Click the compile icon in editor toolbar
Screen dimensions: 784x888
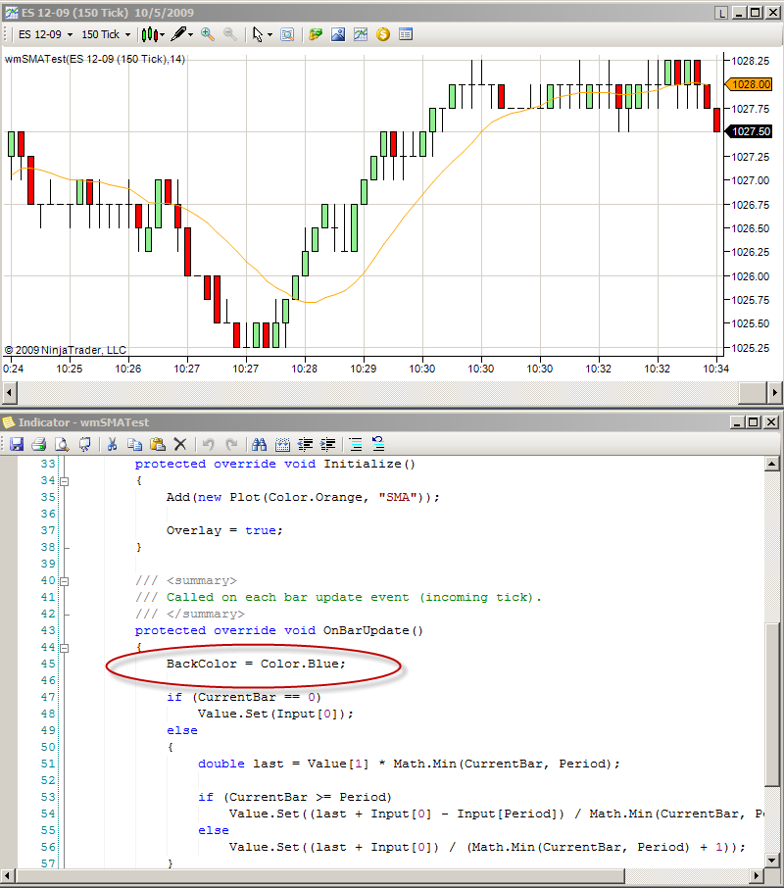click(85, 445)
